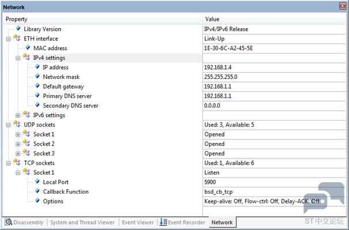
Task: Click the Event Recorder arrow icon
Action: [x=163, y=222]
